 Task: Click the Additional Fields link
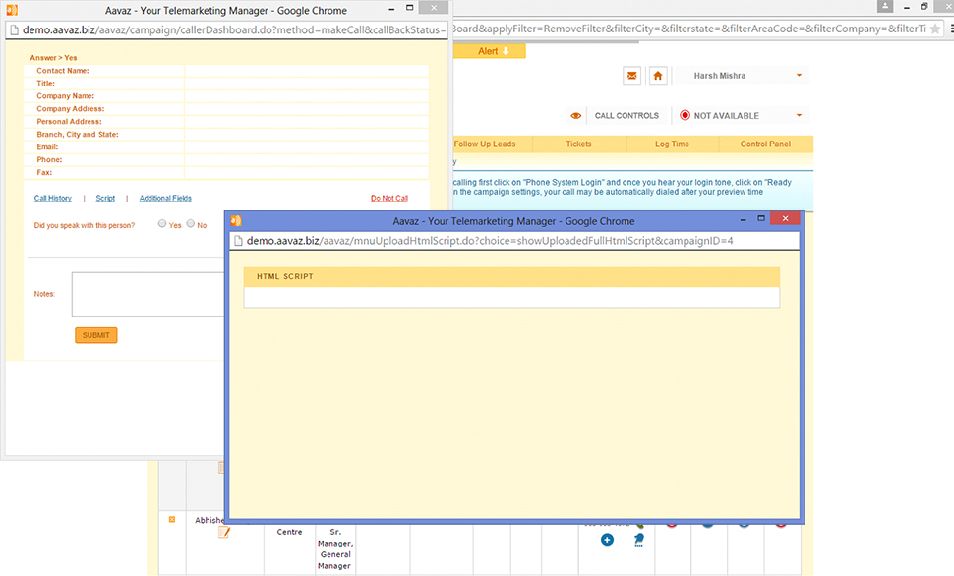pyautogui.click(x=165, y=199)
